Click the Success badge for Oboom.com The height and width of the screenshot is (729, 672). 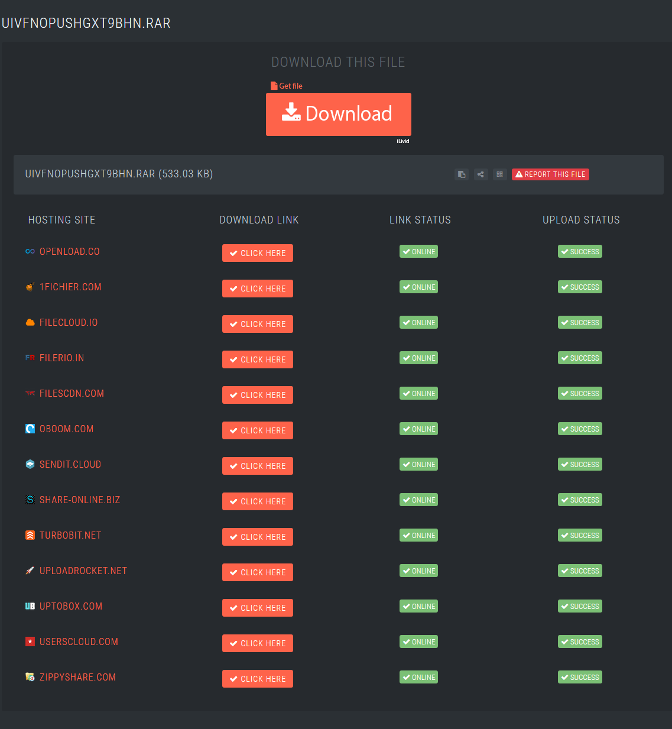[580, 429]
